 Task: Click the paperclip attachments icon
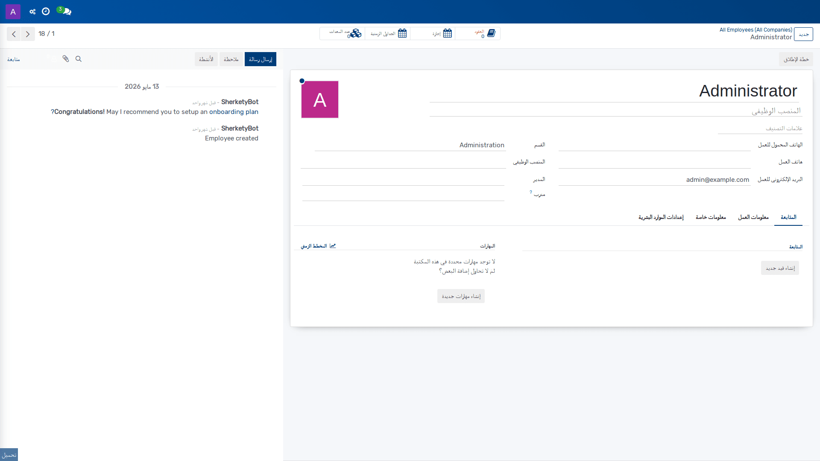click(x=66, y=59)
